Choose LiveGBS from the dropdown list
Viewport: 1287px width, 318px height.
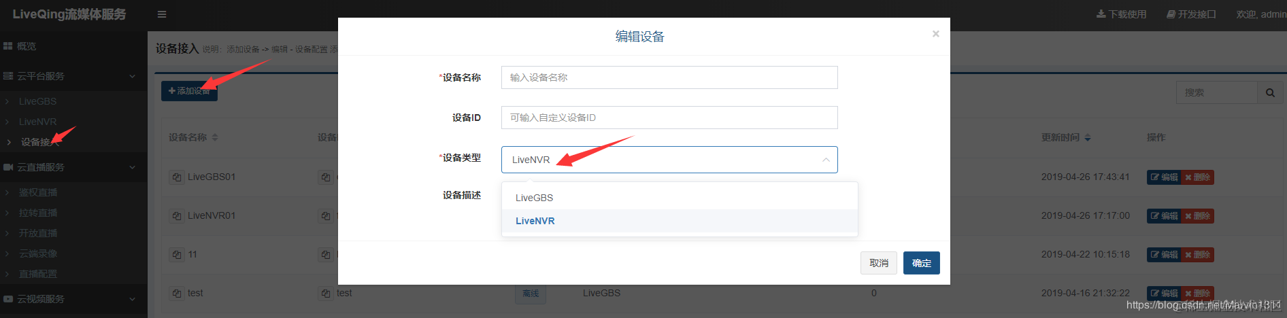[x=680, y=198]
